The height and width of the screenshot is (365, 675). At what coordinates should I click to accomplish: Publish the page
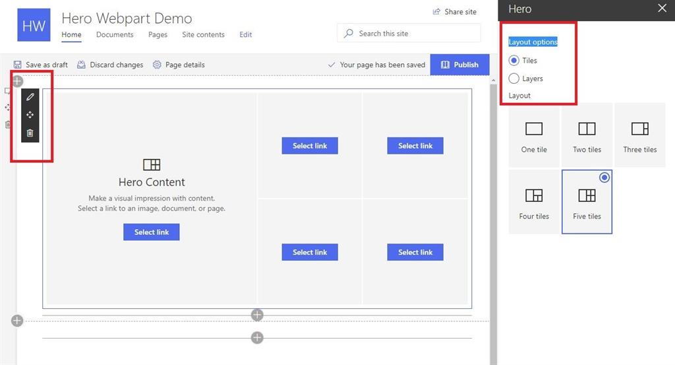tap(459, 65)
